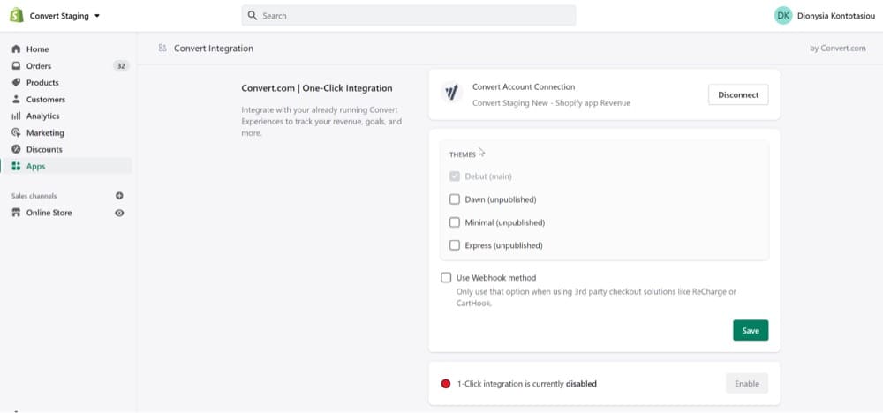This screenshot has width=883, height=413.
Task: Click the Discounts percent badge icon
Action: [x=16, y=150]
